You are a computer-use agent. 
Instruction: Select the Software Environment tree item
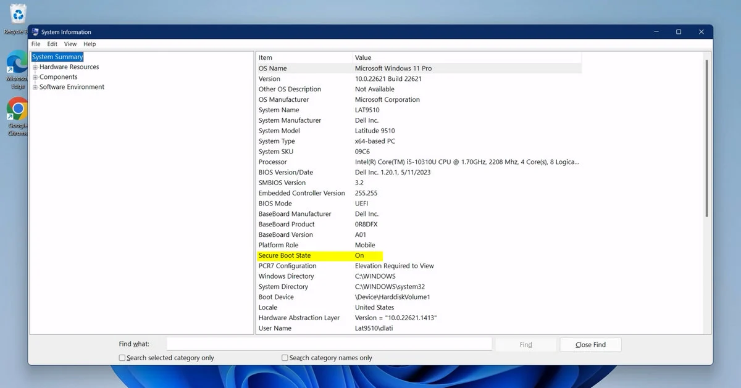(72, 87)
